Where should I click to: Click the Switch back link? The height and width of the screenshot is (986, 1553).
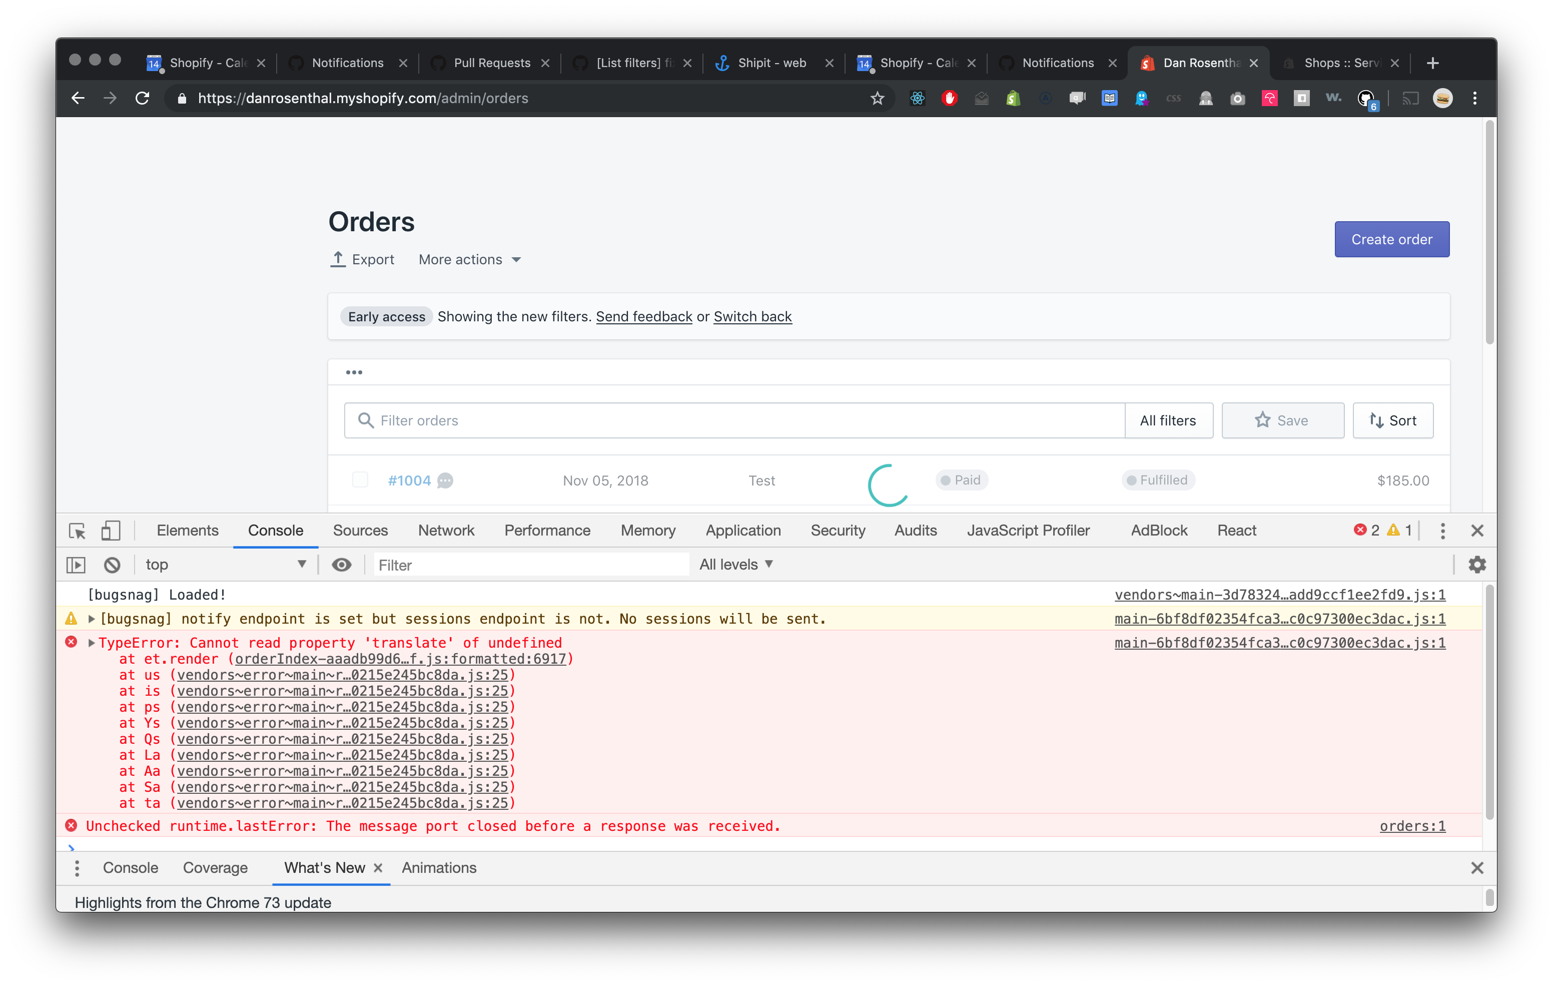coord(752,316)
